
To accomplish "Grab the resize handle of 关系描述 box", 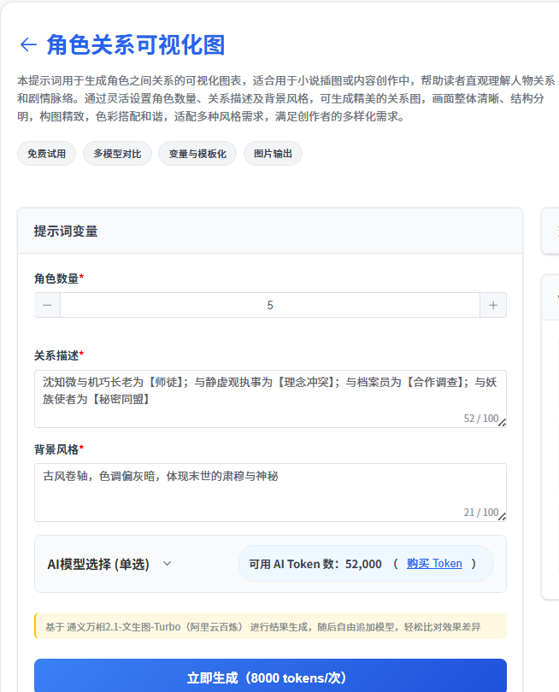I will tap(503, 423).
